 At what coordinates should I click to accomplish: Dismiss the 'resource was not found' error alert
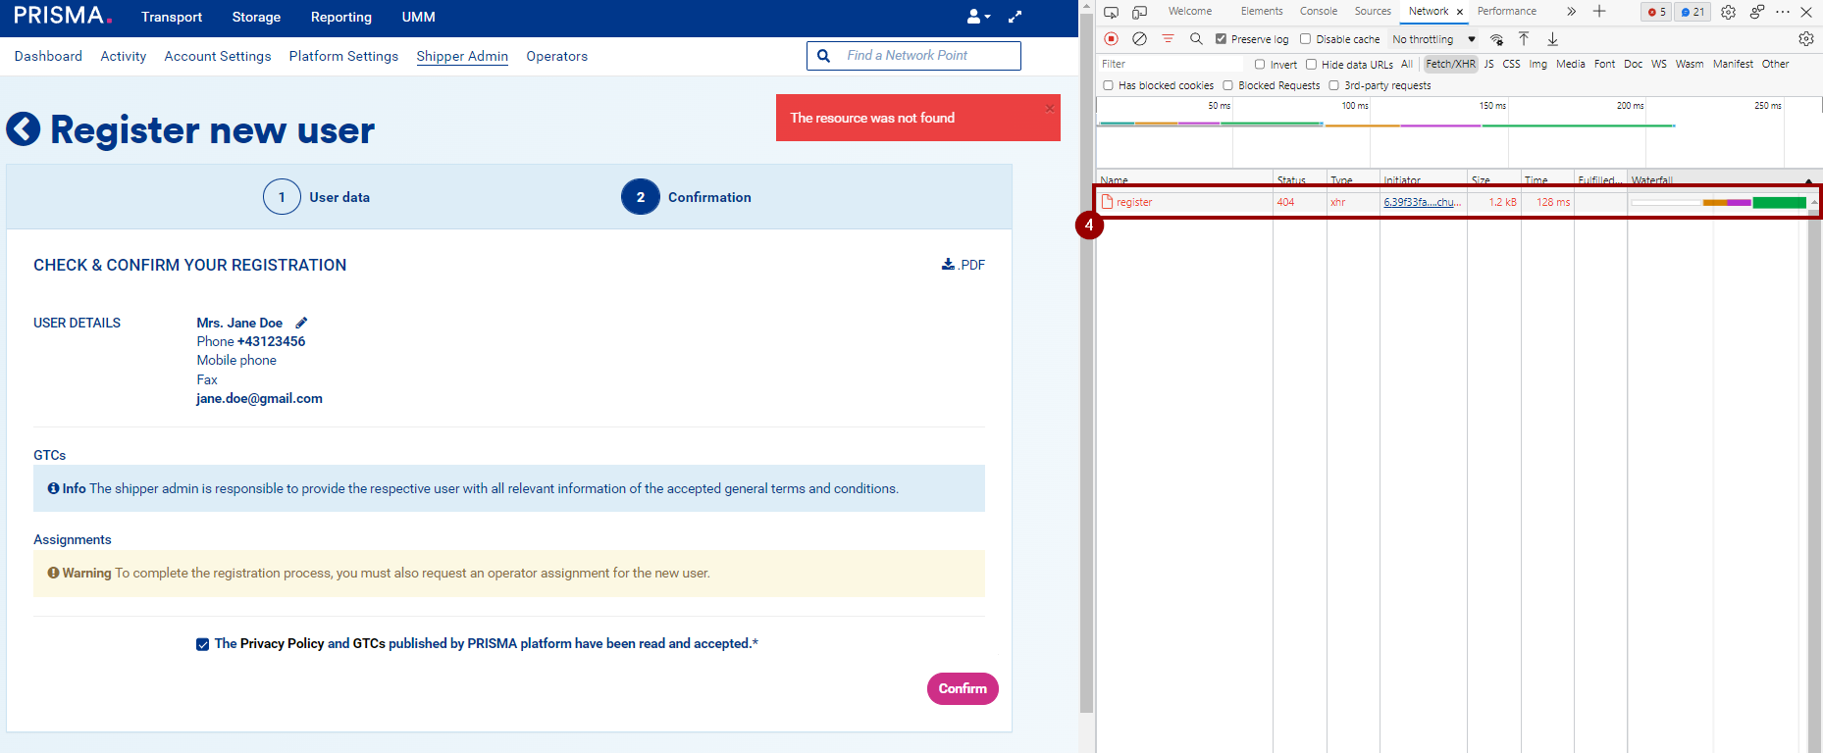[x=1049, y=108]
